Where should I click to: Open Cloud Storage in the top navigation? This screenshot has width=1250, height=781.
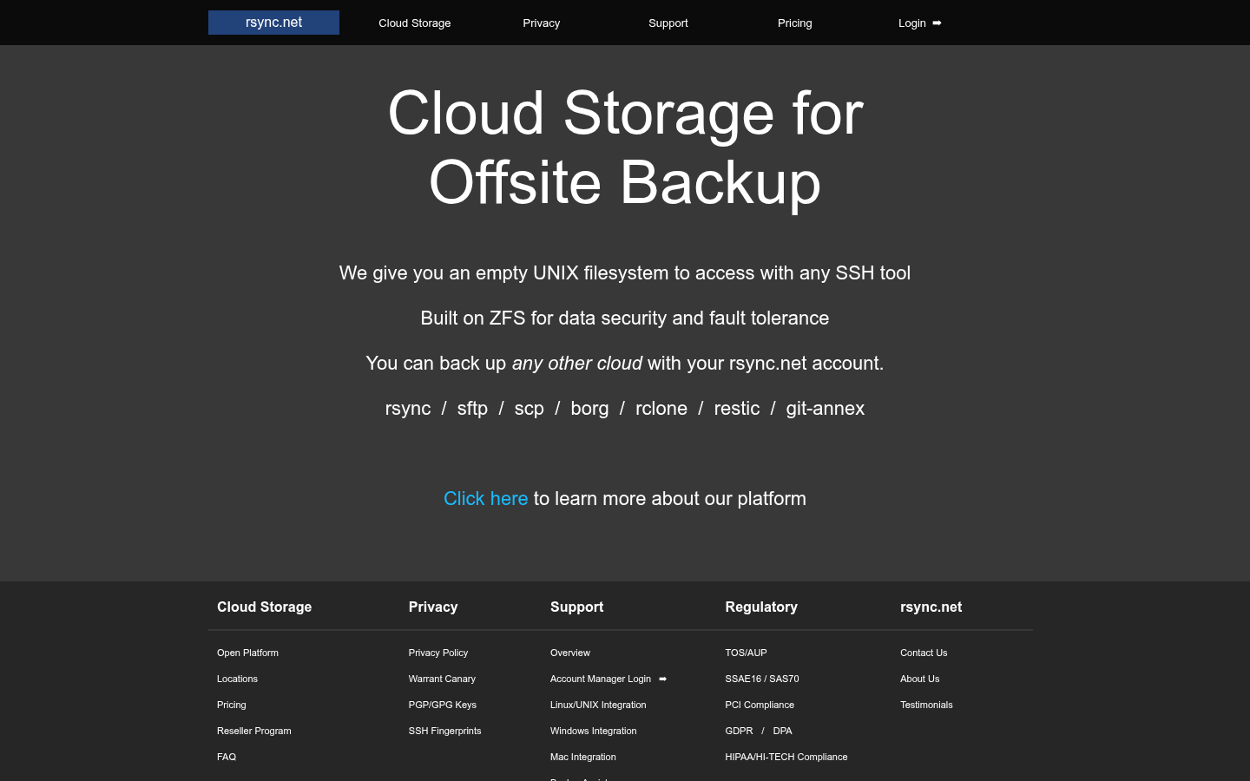pyautogui.click(x=415, y=23)
